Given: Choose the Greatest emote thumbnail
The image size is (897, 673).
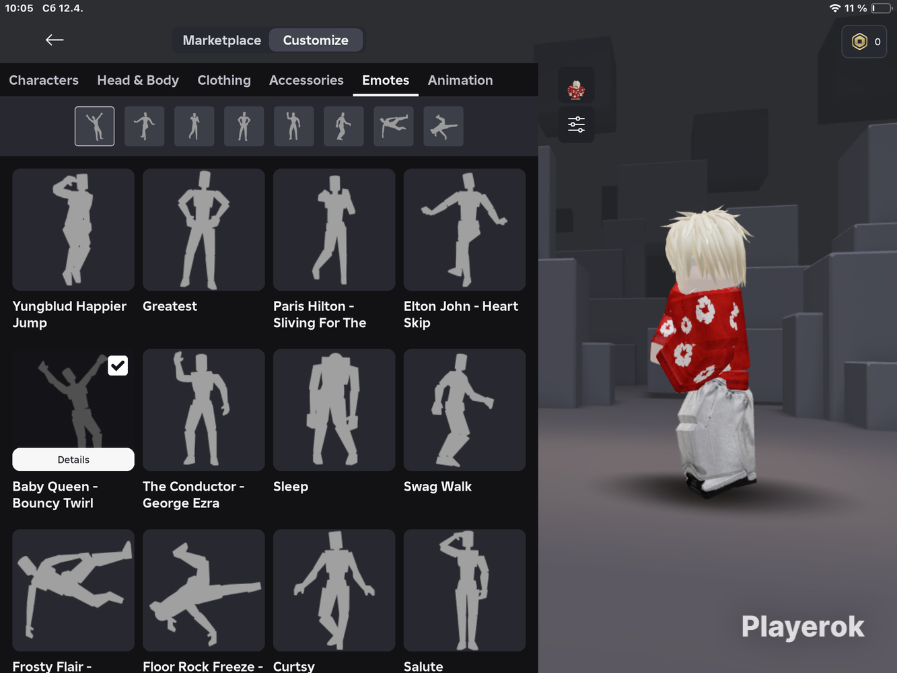Looking at the screenshot, I should (x=204, y=229).
